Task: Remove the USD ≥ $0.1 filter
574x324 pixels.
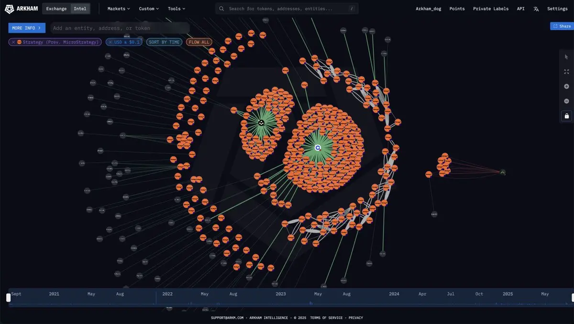Action: (110, 42)
